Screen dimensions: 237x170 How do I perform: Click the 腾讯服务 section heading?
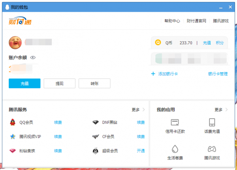pos(18,110)
